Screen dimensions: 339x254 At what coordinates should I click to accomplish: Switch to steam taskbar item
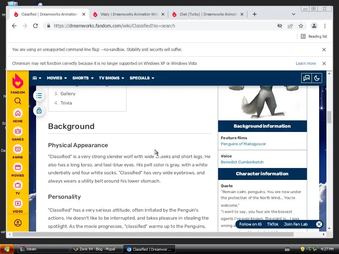point(43,249)
